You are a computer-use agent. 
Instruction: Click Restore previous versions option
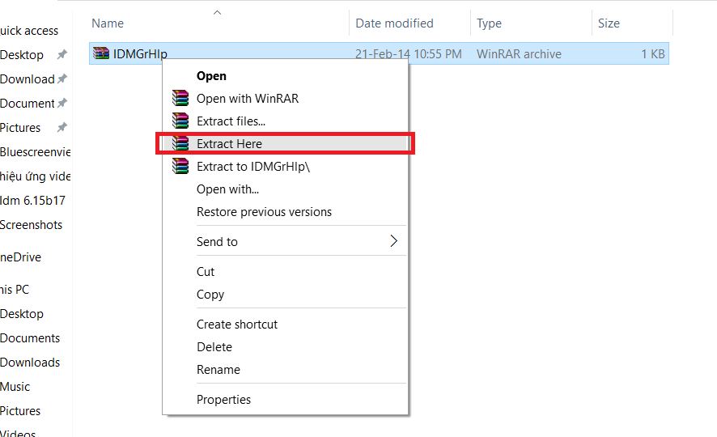pos(264,212)
